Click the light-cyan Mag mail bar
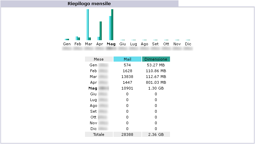 click(110, 28)
